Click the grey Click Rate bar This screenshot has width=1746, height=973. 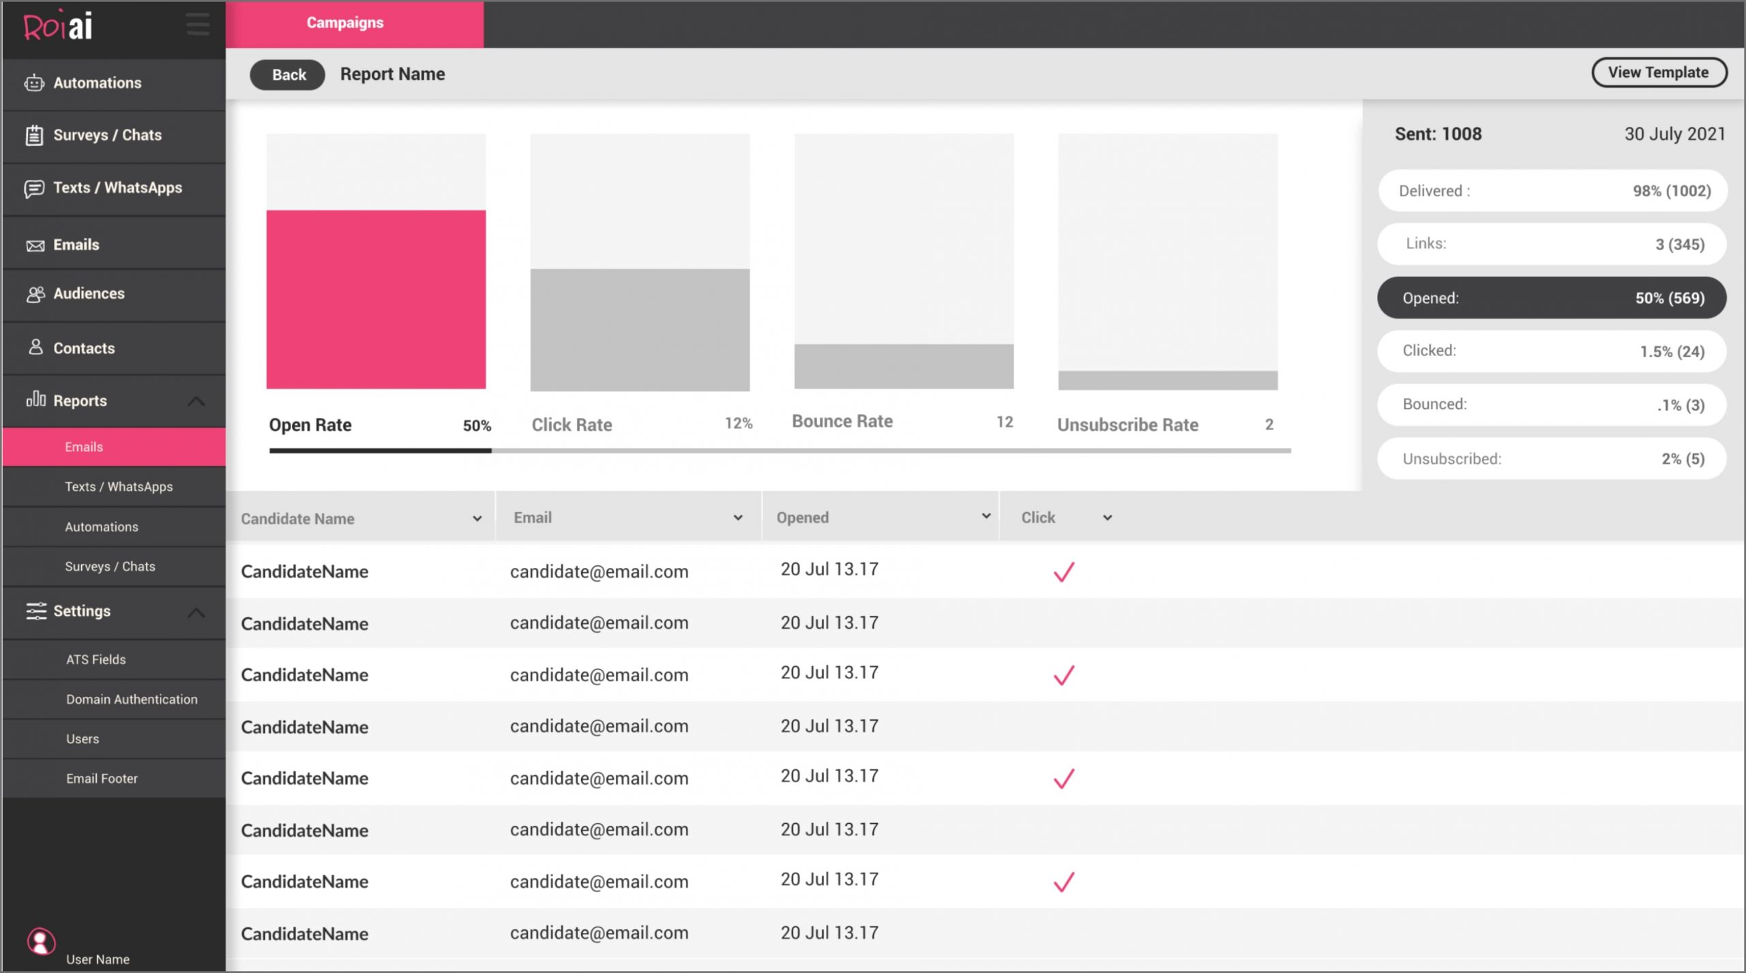(x=640, y=330)
